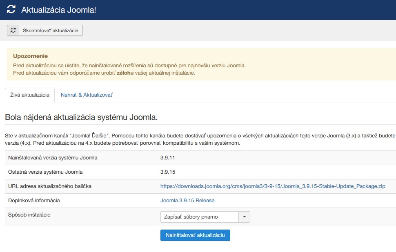Click the refresh icon in the page header

pos(11,10)
